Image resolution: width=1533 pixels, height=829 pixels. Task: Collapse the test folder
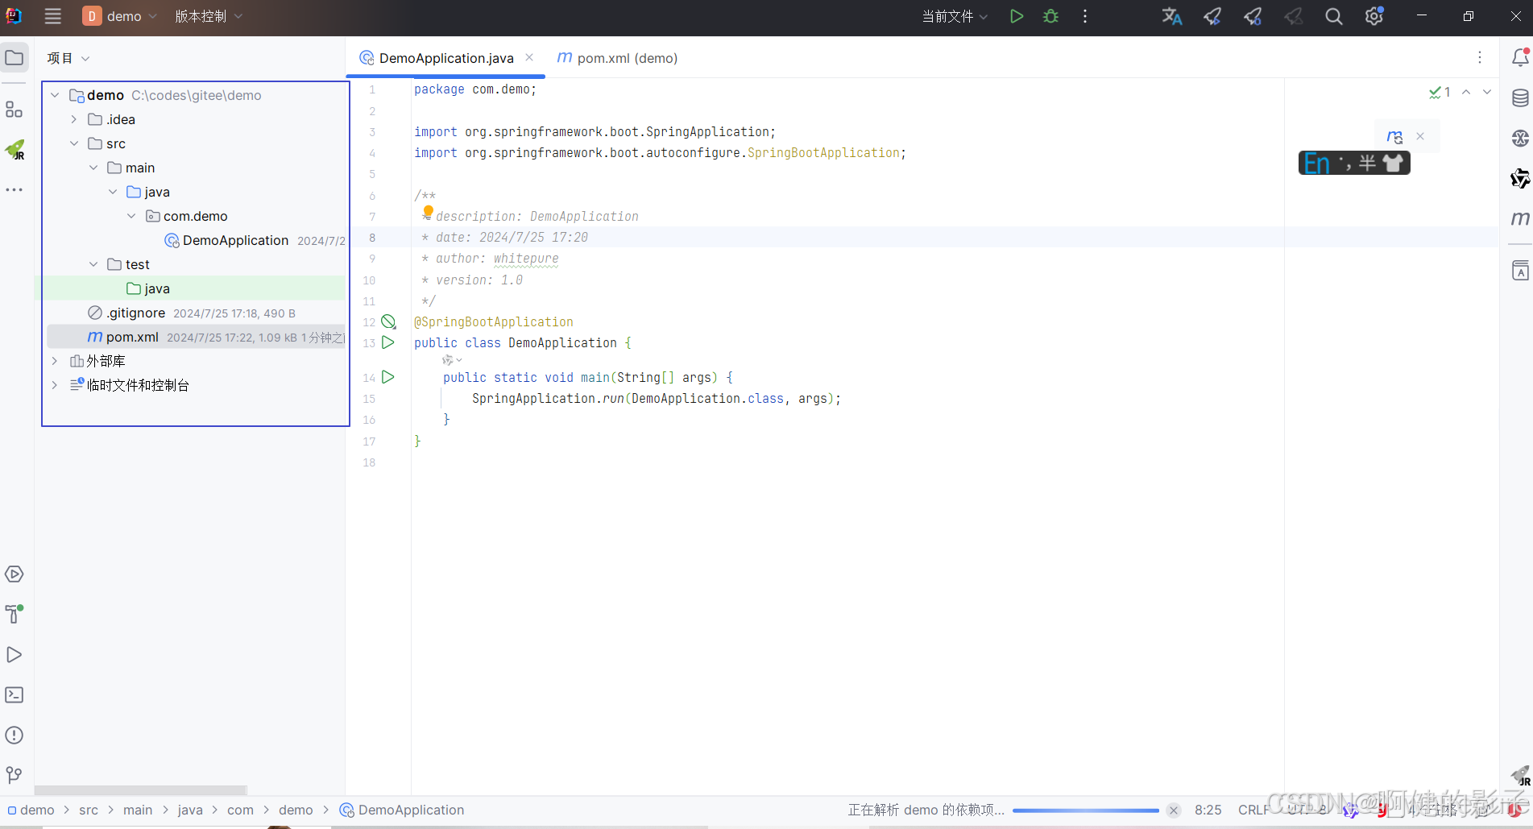point(93,264)
